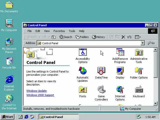Click the Search toolbar button

point(66,37)
